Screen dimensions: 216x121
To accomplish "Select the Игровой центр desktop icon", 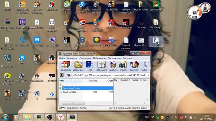I will click(97, 7).
